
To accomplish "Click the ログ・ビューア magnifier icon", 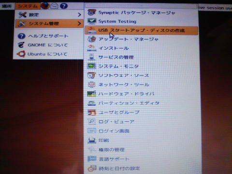I will pyautogui.click(x=92, y=121).
